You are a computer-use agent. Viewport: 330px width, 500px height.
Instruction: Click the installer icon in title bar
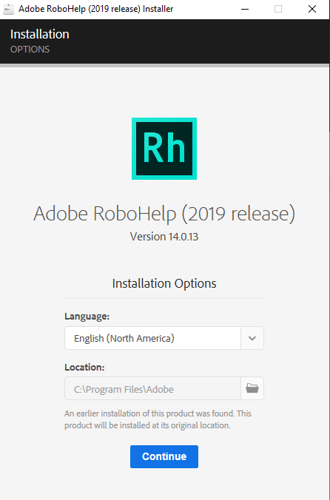coord(8,9)
